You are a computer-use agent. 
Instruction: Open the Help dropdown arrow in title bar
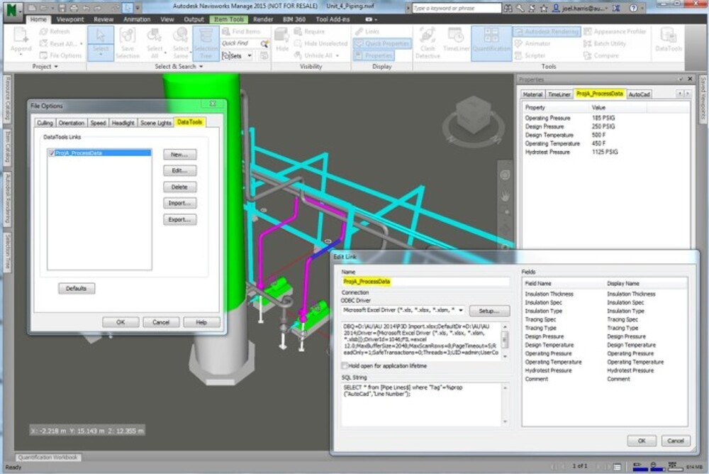[642, 8]
